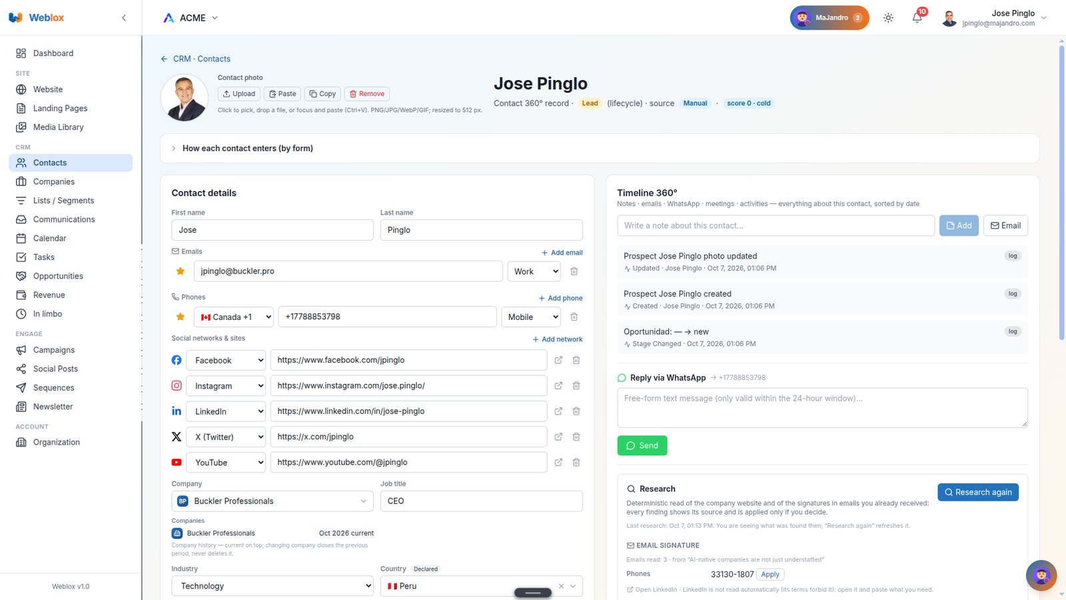Toggle the primary star for the email
This screenshot has width=1066, height=600.
[180, 271]
